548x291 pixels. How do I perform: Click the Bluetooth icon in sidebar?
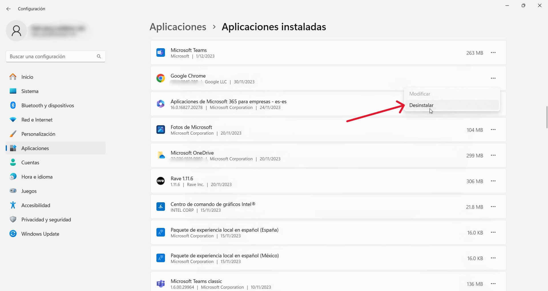(x=13, y=105)
